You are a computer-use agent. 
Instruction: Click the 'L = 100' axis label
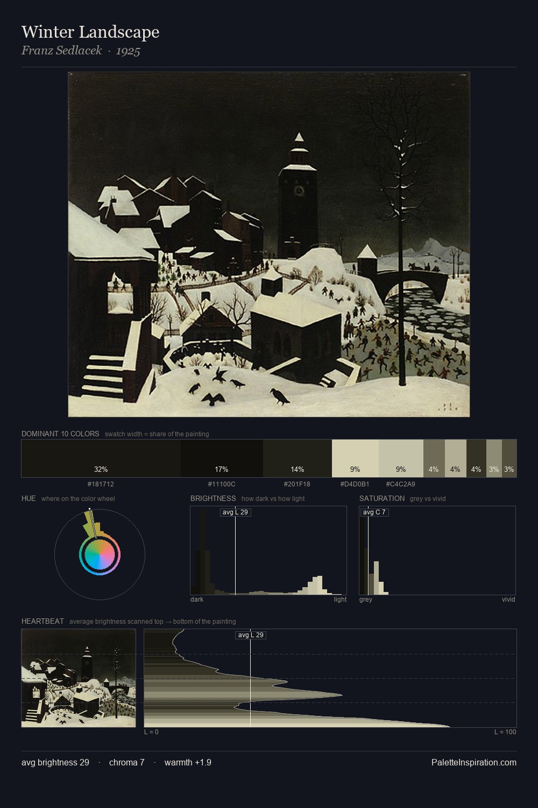pos(505,732)
